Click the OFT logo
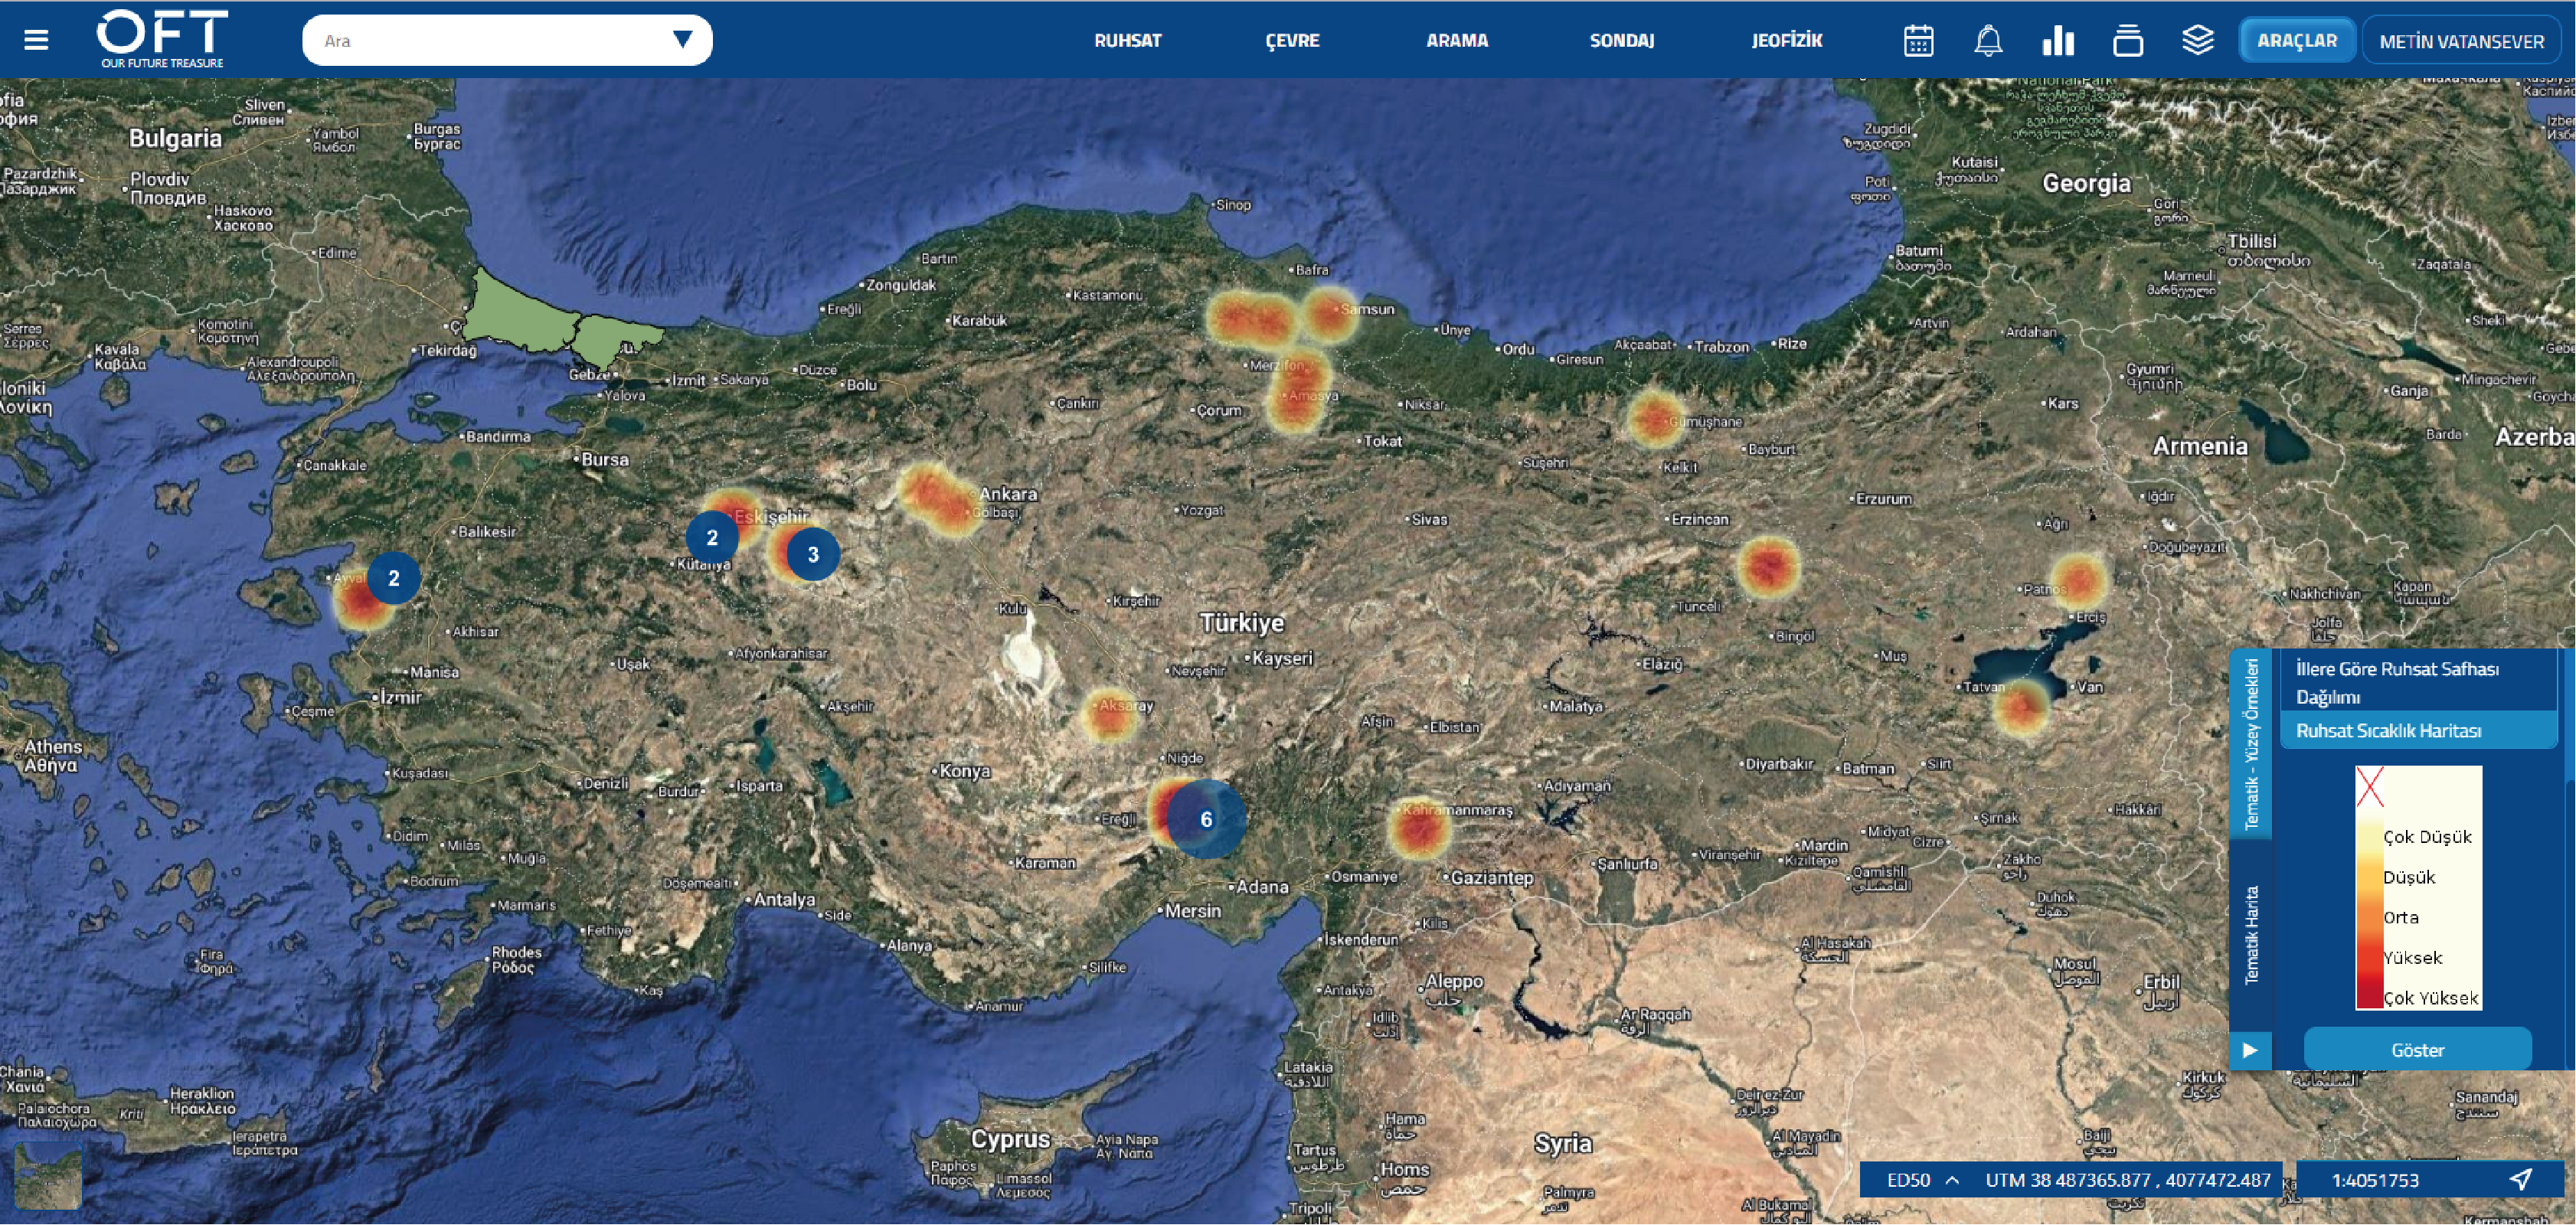2576x1225 pixels. pos(162,39)
